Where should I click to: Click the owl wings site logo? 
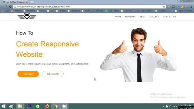(27, 16)
